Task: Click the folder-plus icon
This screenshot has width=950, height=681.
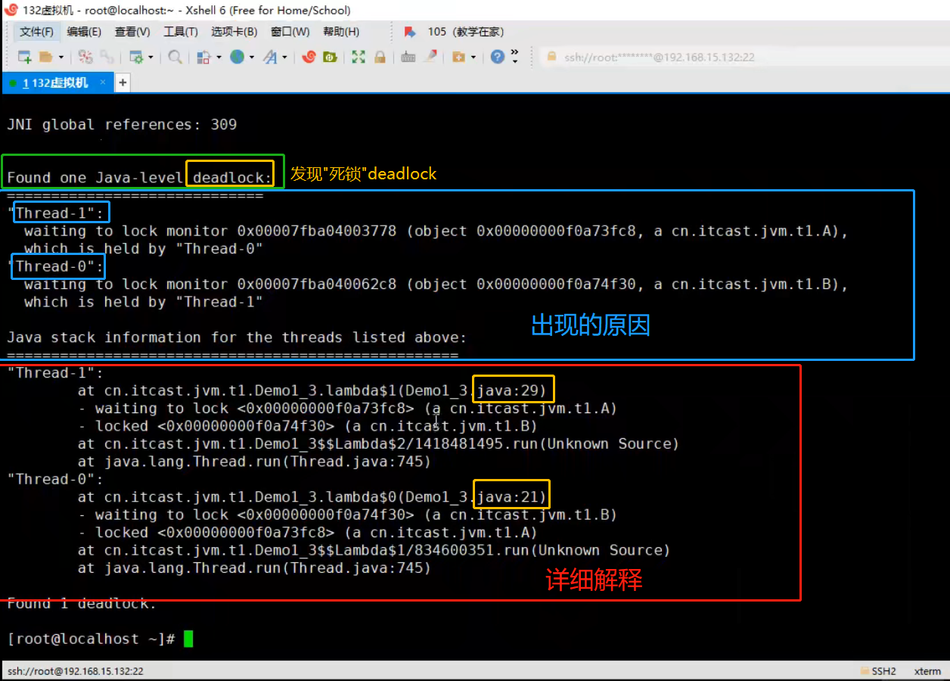Action: (458, 57)
